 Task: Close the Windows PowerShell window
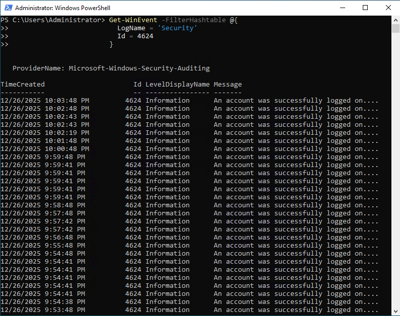pyautogui.click(x=388, y=8)
